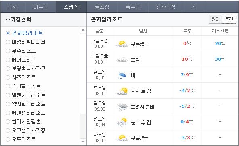Click the 토요일 clearing weather icon
The width and height of the screenshot is (239, 146).
pos(122,91)
